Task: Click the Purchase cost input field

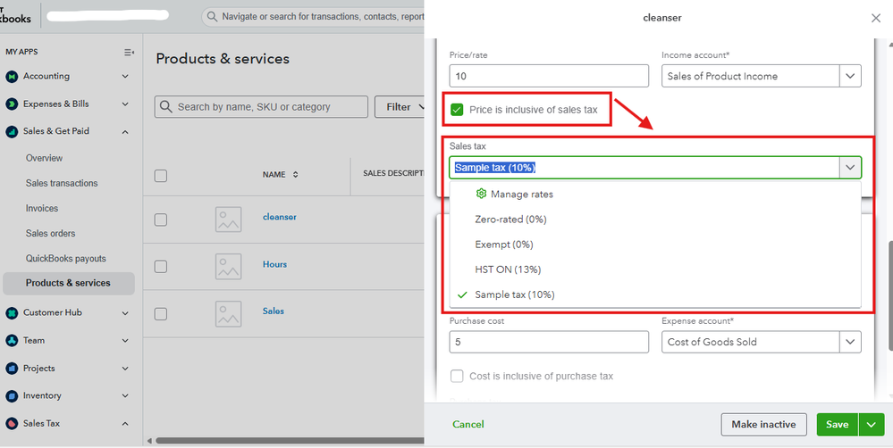Action: [549, 343]
